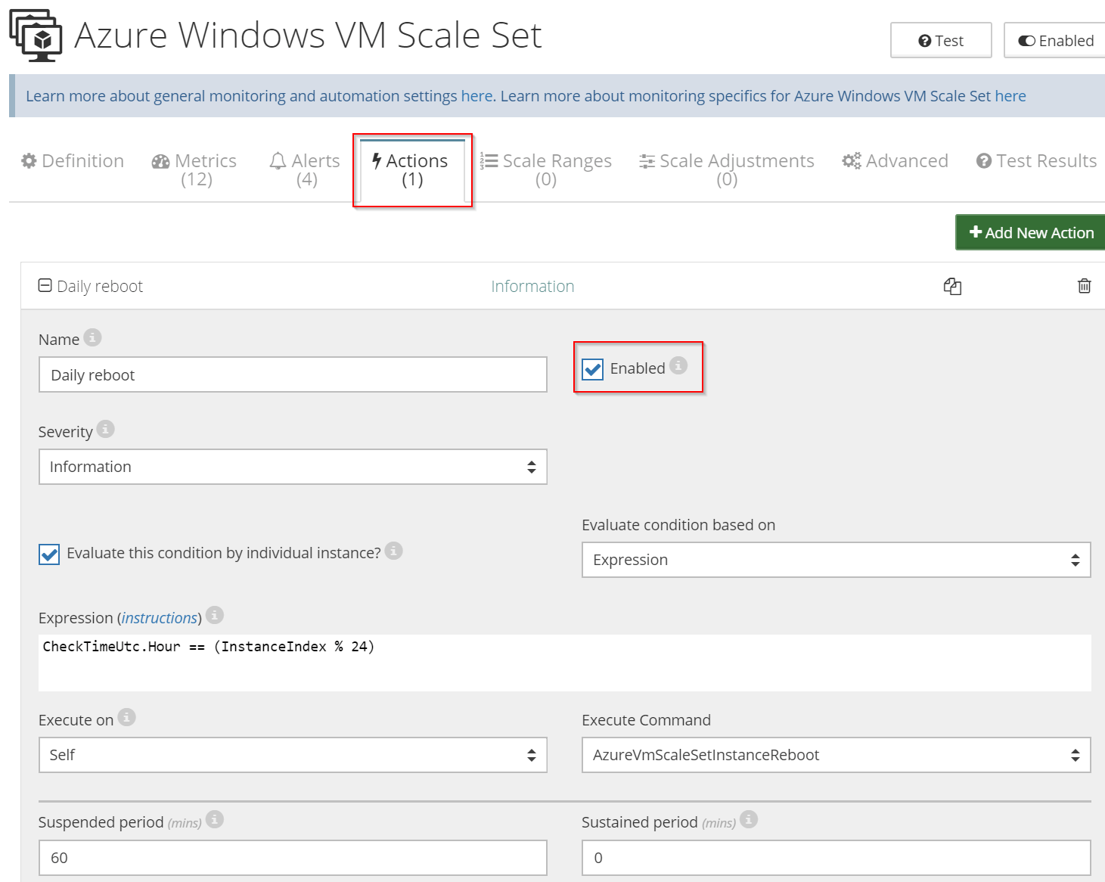Toggle the top Enabled switch button
This screenshot has height=882, width=1105.
click(x=1055, y=41)
